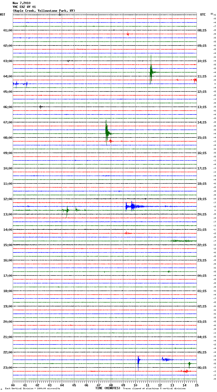Select the 22:00 MST time label
217x392 pixels.
click(x=8, y=352)
